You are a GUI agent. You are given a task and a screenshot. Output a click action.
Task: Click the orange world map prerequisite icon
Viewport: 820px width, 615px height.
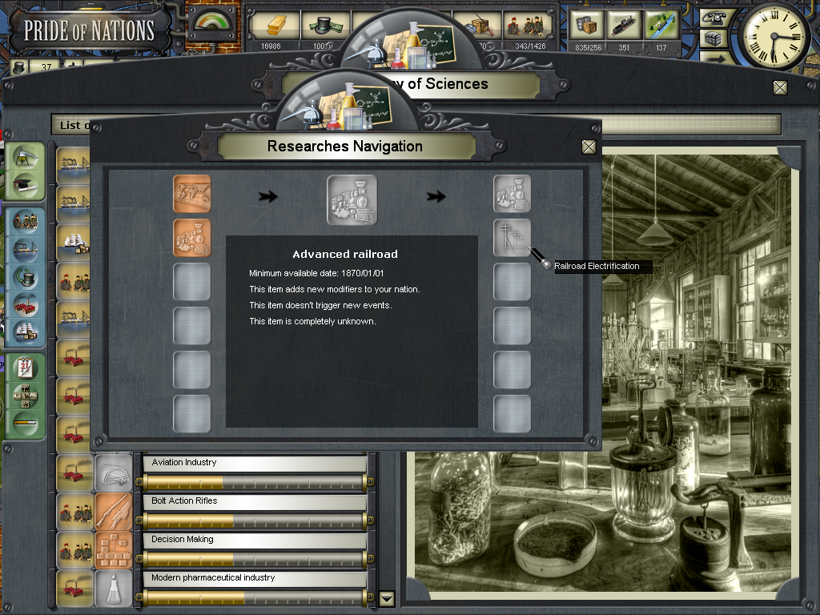(192, 195)
